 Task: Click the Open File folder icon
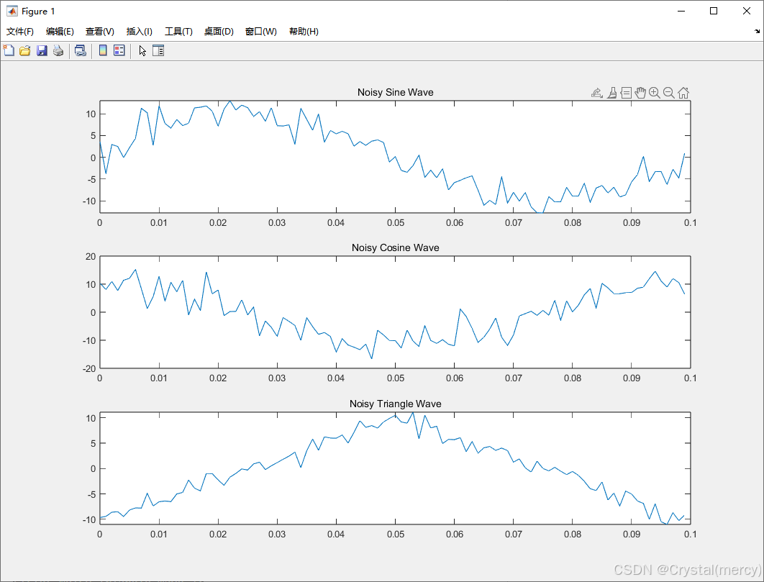25,50
